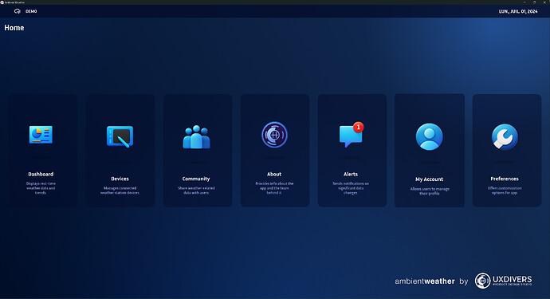Click the Devices tablet icon
This screenshot has width=550, height=299.
[x=120, y=136]
